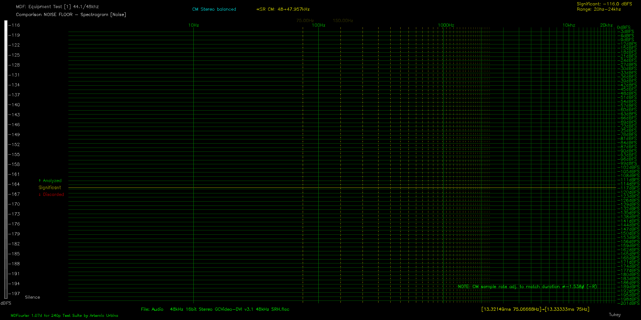Select the dim '75.00Hz' marker label
Image resolution: width=641 pixels, height=320 pixels.
click(x=305, y=21)
